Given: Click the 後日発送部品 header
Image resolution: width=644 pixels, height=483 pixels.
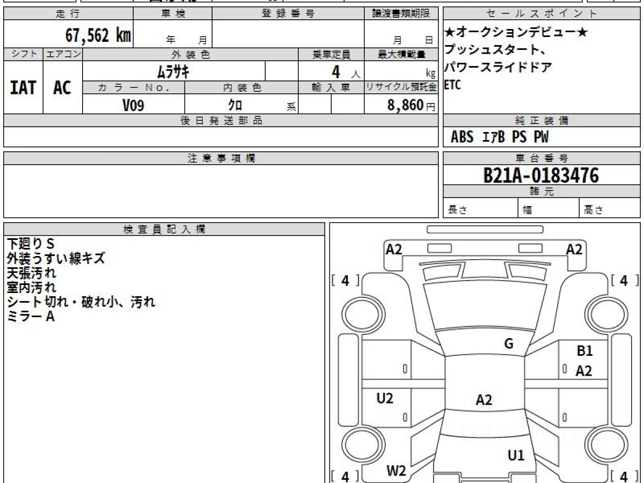Looking at the screenshot, I should 221,121.
